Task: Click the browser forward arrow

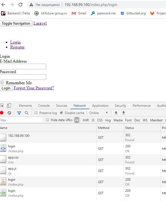Action: coord(12,5)
